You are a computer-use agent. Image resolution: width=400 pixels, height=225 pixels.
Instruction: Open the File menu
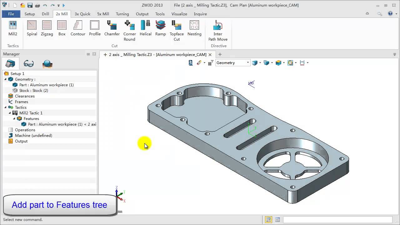[x=11, y=14]
